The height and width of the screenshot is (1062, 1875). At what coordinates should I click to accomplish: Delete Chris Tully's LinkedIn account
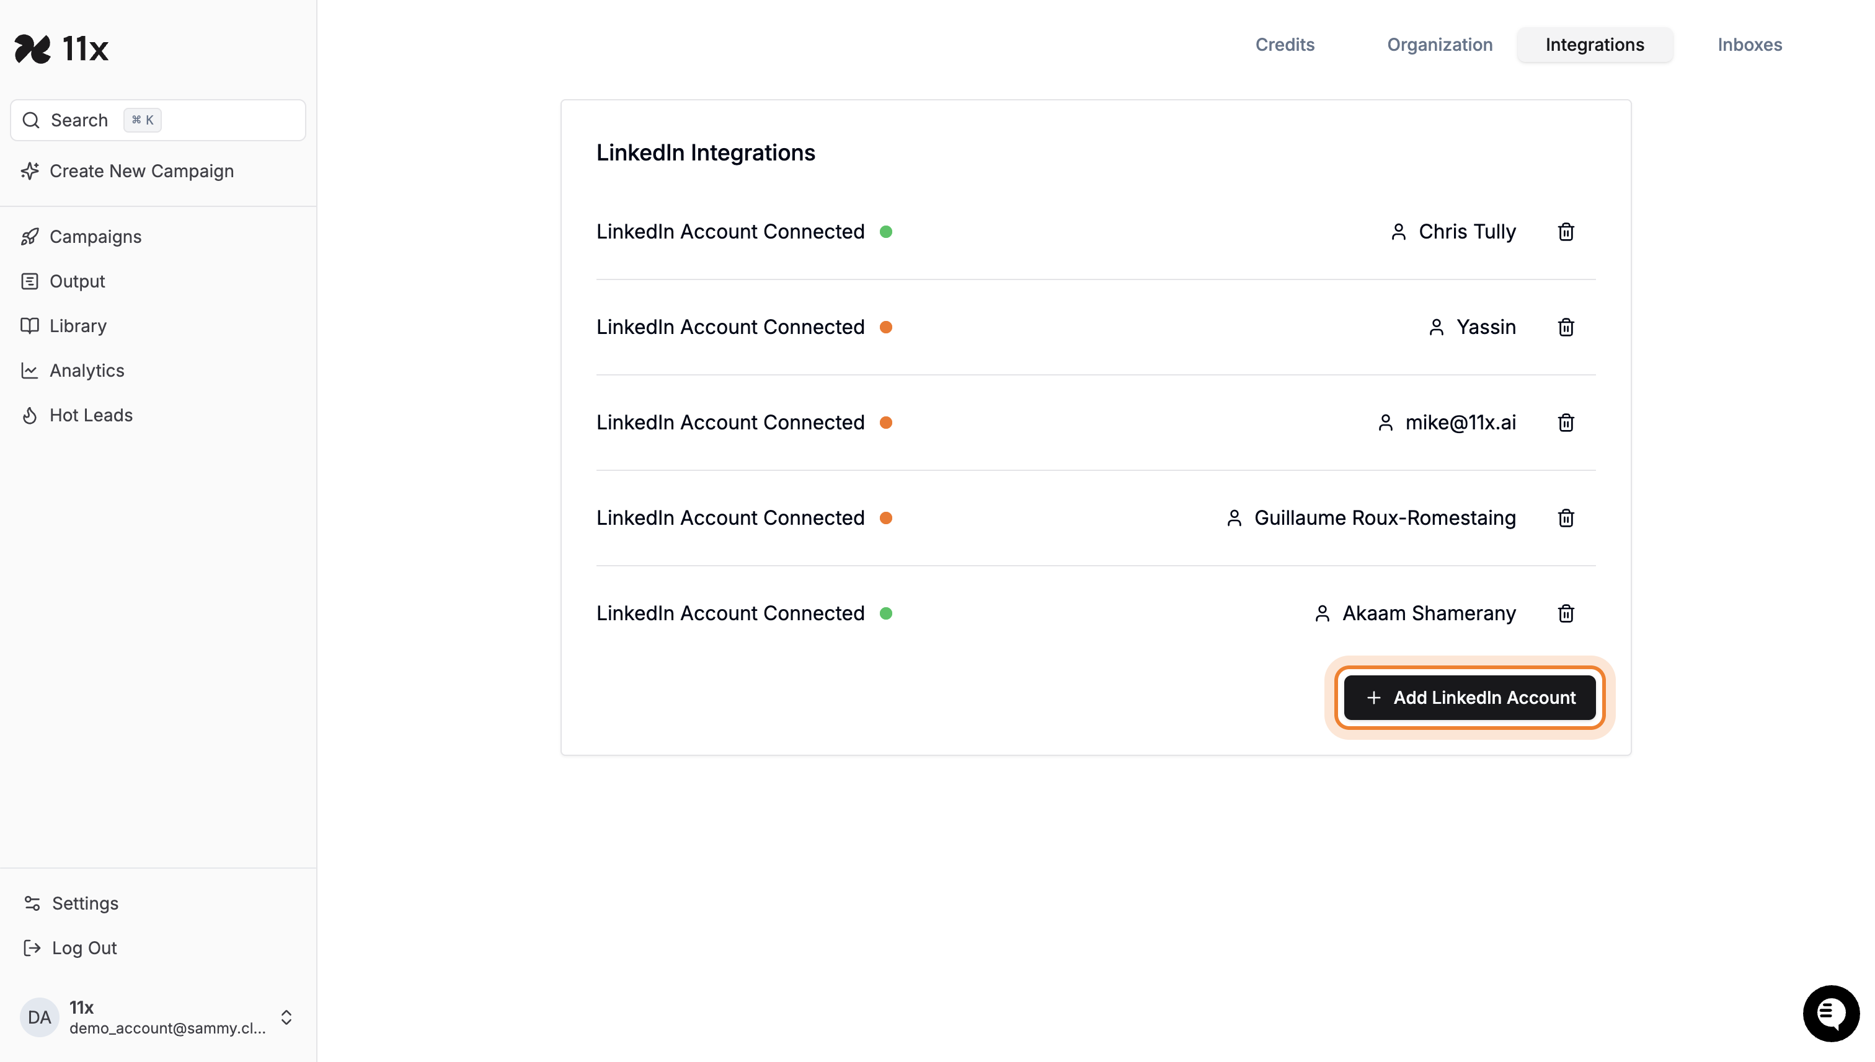coord(1566,231)
